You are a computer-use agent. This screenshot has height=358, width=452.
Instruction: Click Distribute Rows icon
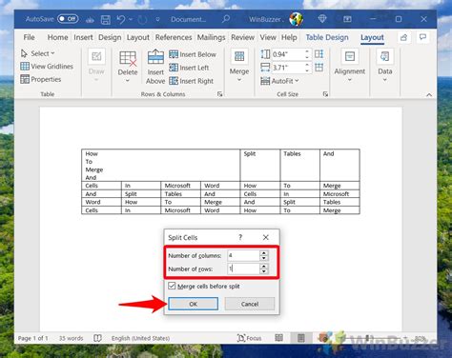point(318,54)
